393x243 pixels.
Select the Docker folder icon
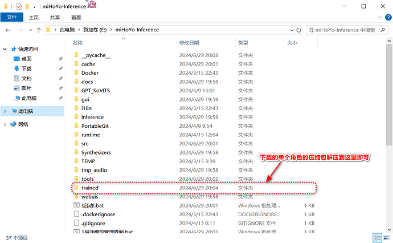pyautogui.click(x=76, y=72)
